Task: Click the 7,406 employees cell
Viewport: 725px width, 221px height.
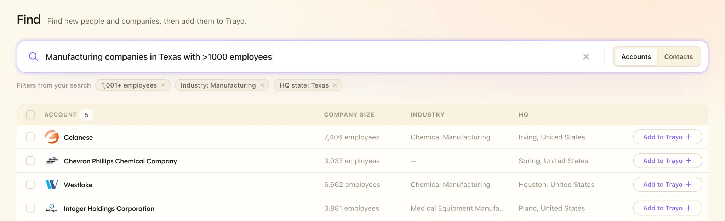Action: click(x=352, y=137)
